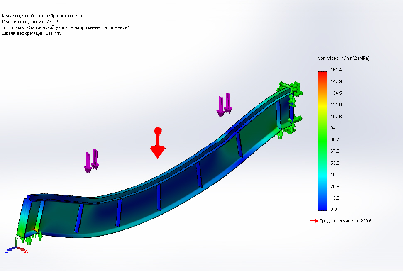The height and width of the screenshot is (271, 403).
Task: Click green fixture arrows under beam's lower-left end
Action: (x=31, y=238)
